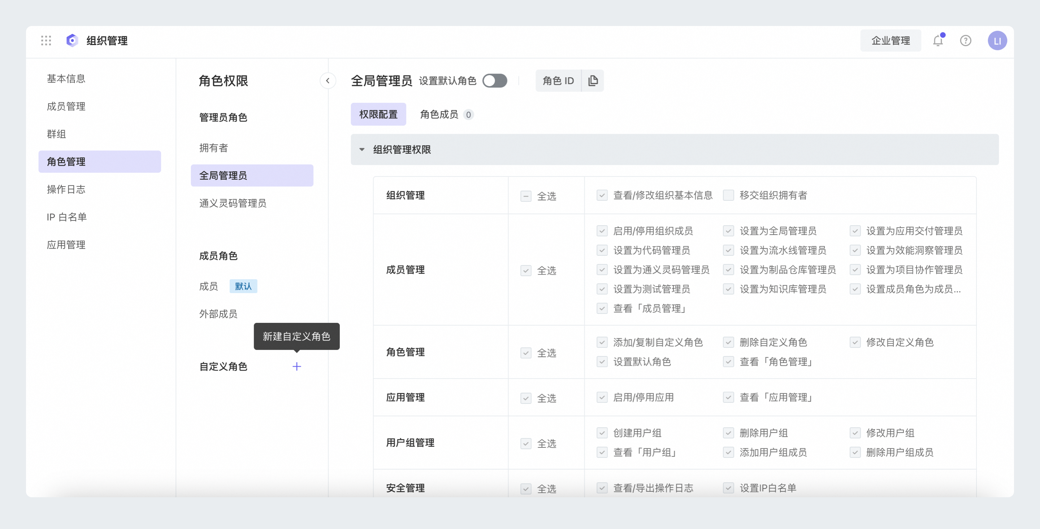Toggle 全选 checkbox in 应用管理 row
This screenshot has height=529, width=1040.
point(526,398)
